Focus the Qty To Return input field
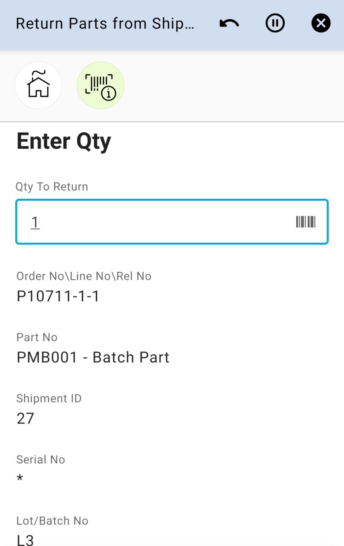344x546 pixels. click(x=158, y=222)
